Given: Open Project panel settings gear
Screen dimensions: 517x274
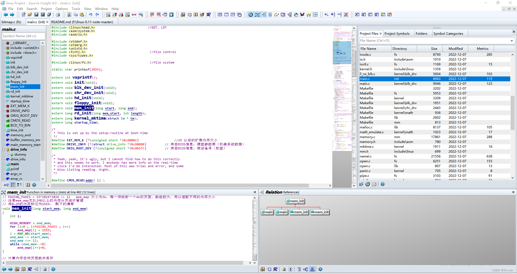Looking at the screenshot, I should pyautogui.click(x=383, y=184).
